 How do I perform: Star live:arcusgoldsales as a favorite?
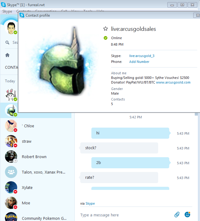tap(106, 29)
